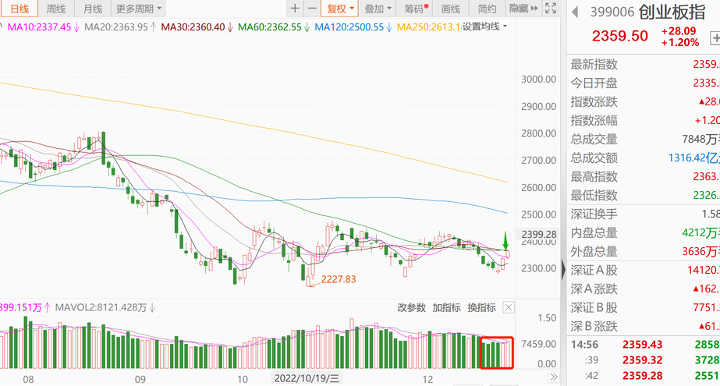Click double-arrow at bottom right of timeline
The width and height of the screenshot is (720, 386).
(554, 377)
